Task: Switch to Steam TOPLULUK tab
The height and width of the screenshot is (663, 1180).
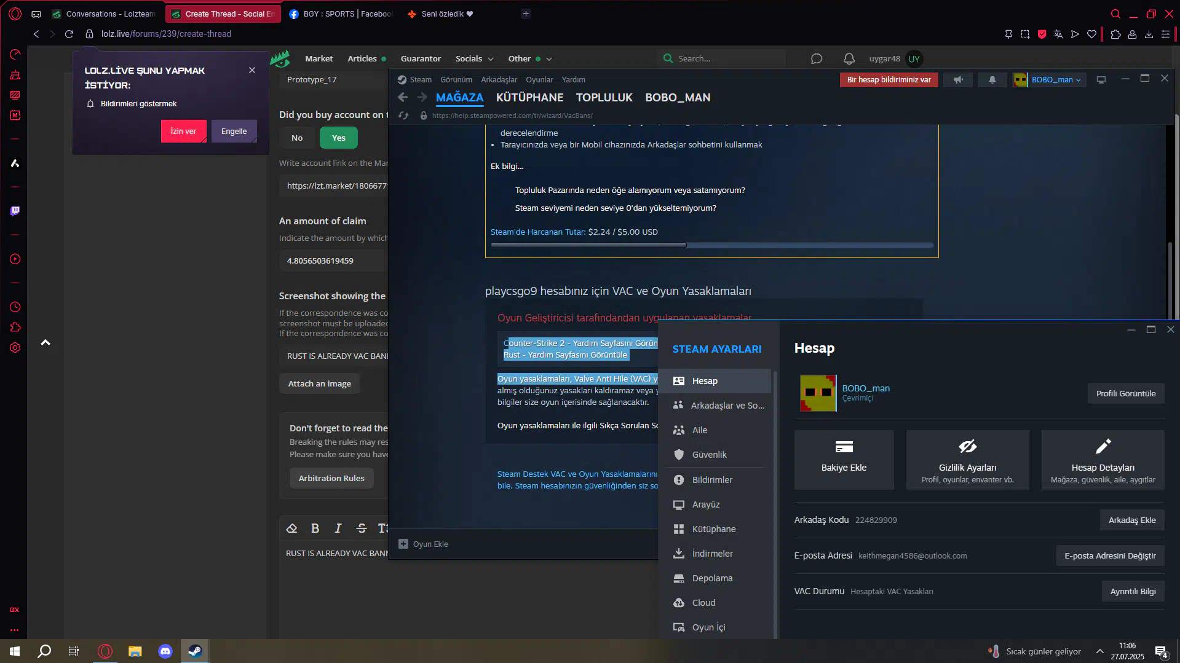Action: [x=604, y=98]
